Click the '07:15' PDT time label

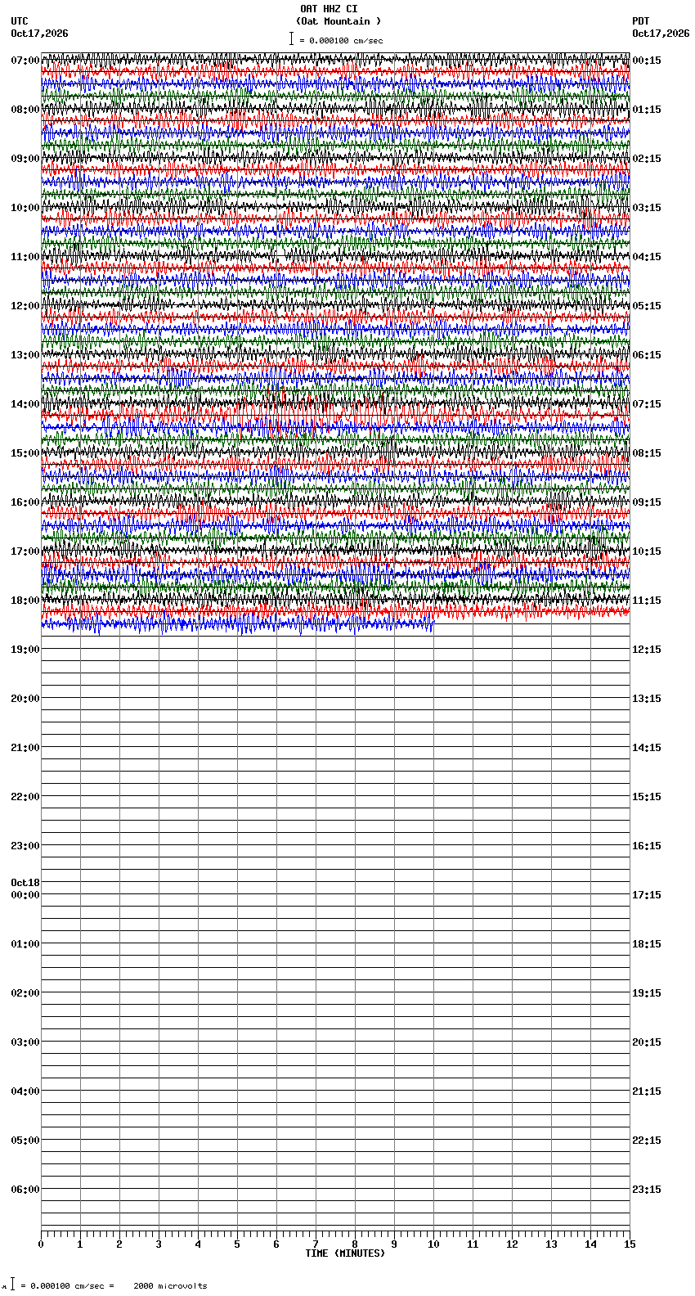tap(647, 404)
